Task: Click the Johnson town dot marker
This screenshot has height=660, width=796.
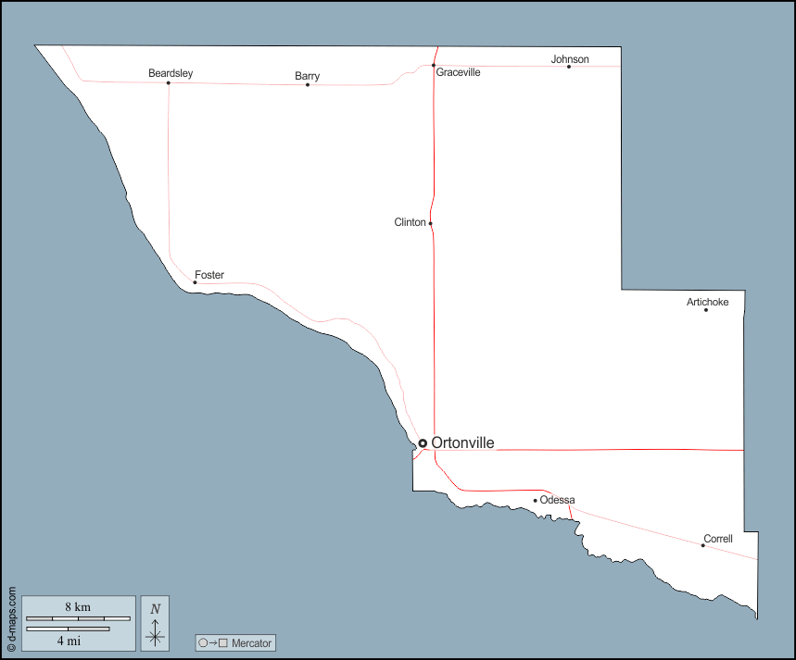Action: [569, 67]
